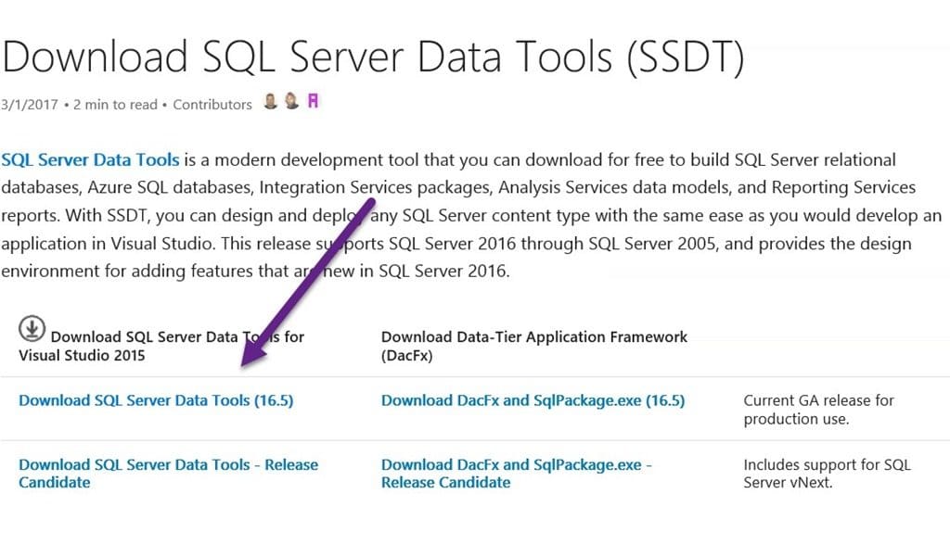
Task: Click the Current GA release description
Action: 818,410
